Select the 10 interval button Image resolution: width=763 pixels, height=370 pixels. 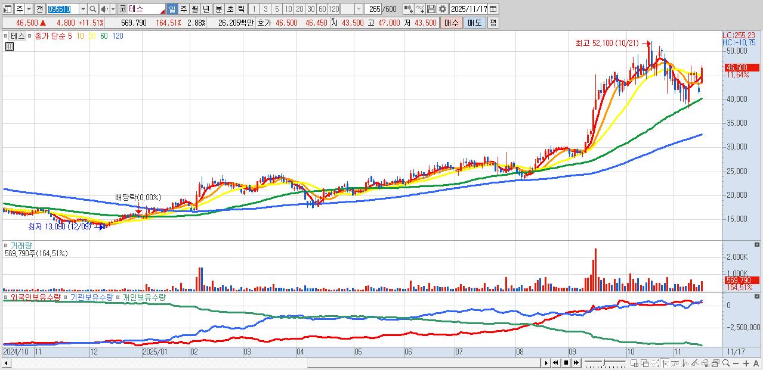pos(288,9)
